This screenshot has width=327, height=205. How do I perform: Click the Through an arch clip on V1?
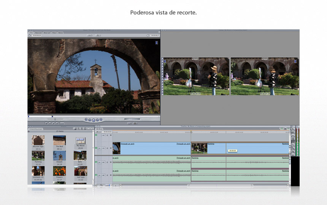click(x=152, y=149)
